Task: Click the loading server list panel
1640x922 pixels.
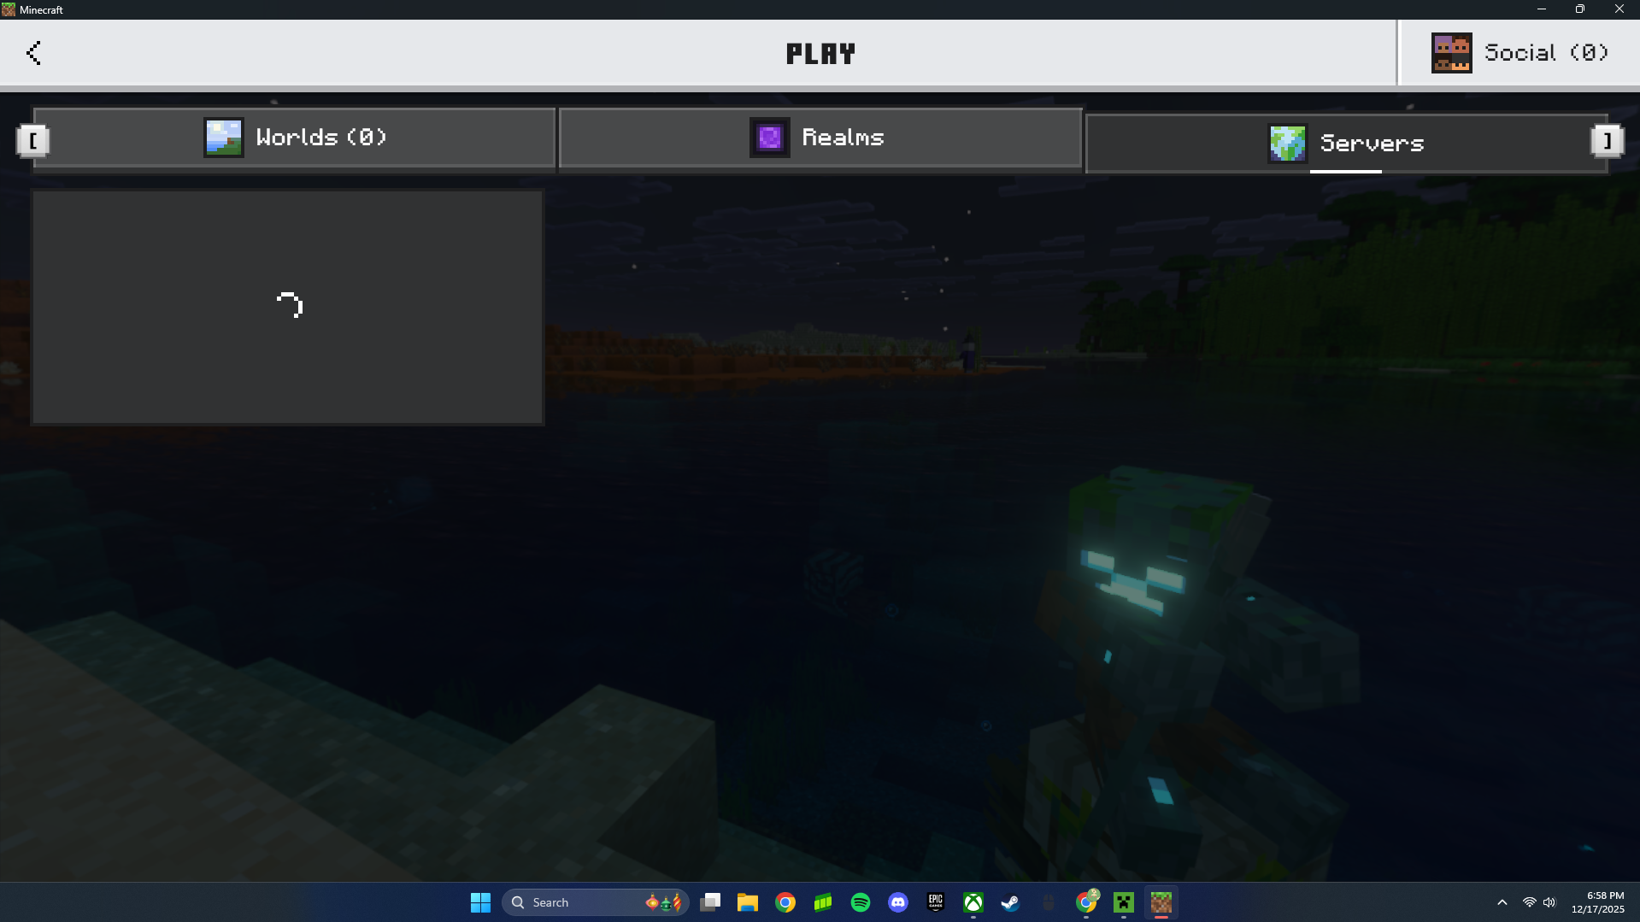Action: tap(288, 307)
